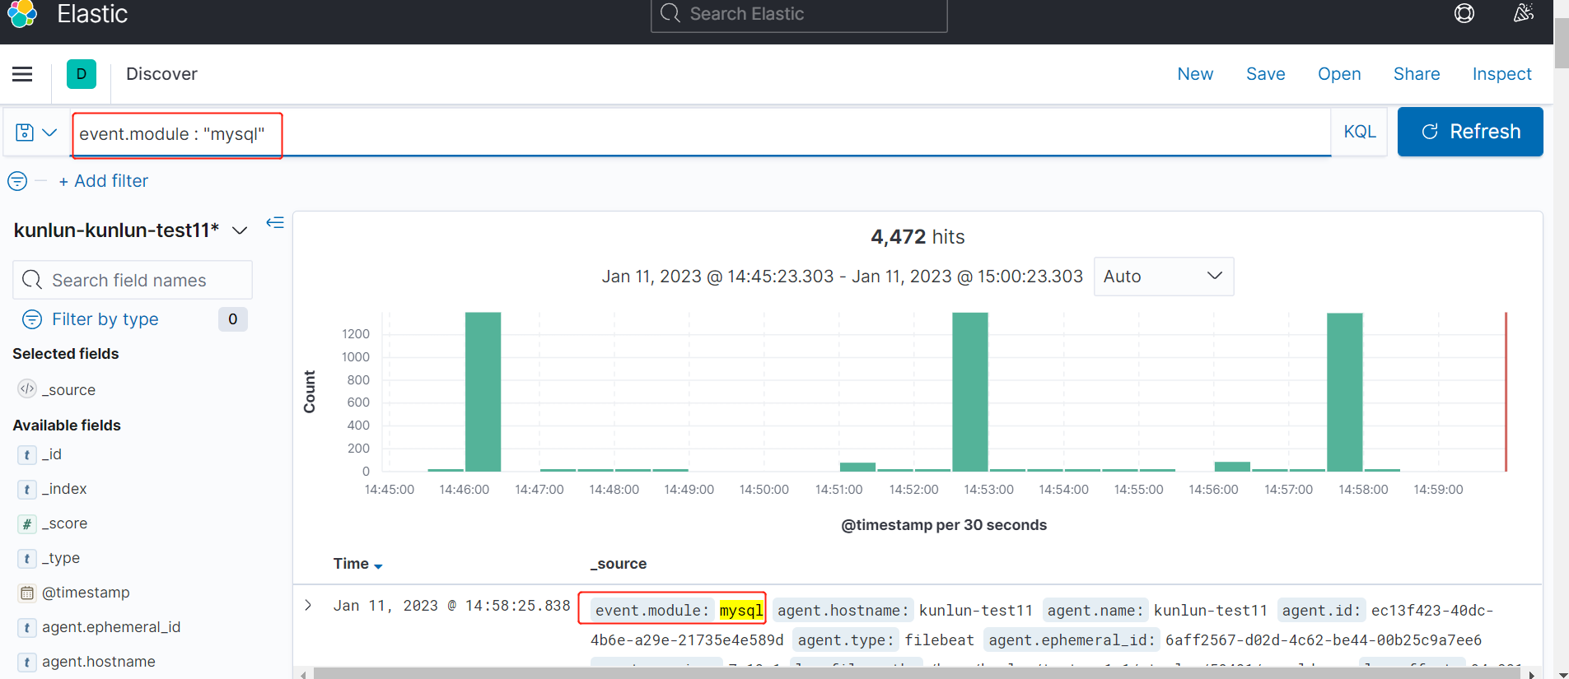Expand the Jan 11 14:58:25.838 document row

pos(308,605)
